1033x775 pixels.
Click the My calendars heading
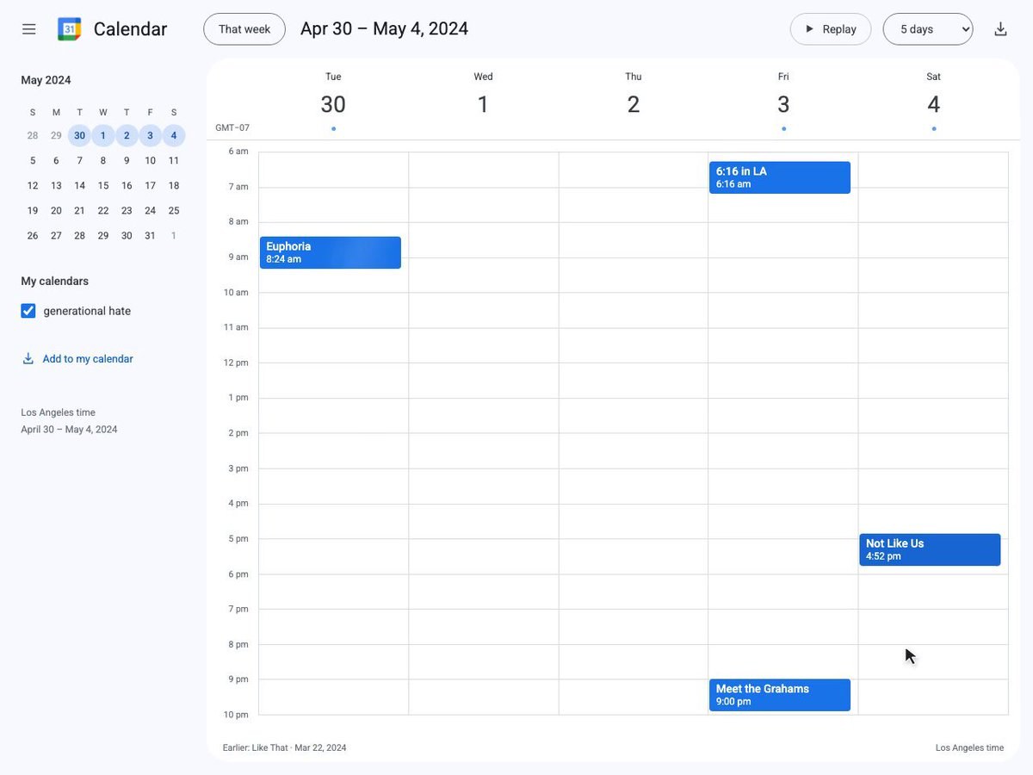[x=55, y=281]
